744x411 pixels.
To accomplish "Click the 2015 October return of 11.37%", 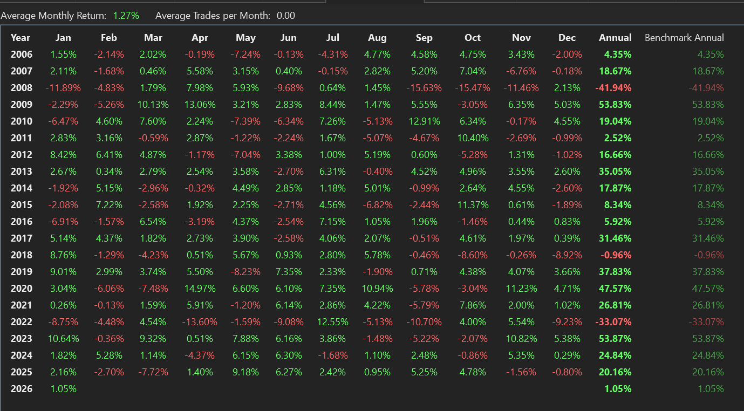I will tap(472, 205).
